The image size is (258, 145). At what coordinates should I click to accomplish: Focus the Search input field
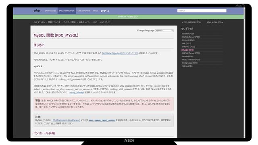pyautogui.click(x=202, y=11)
